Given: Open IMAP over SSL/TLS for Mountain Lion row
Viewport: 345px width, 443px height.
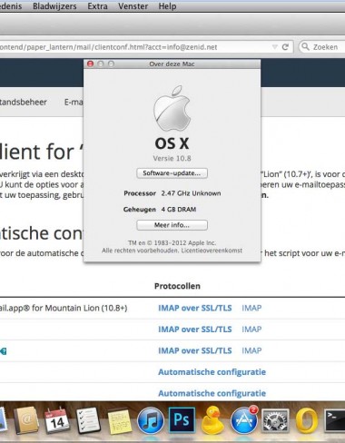Looking at the screenshot, I should pos(195,308).
